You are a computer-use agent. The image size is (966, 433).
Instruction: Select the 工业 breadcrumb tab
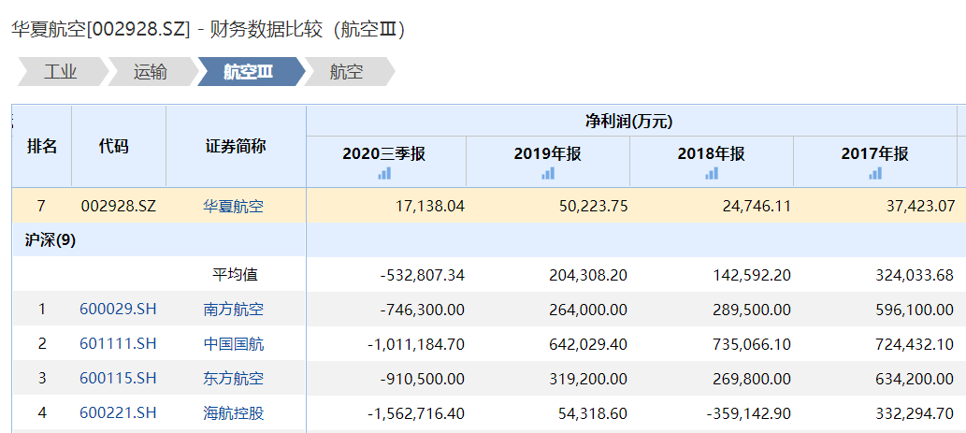(x=60, y=72)
